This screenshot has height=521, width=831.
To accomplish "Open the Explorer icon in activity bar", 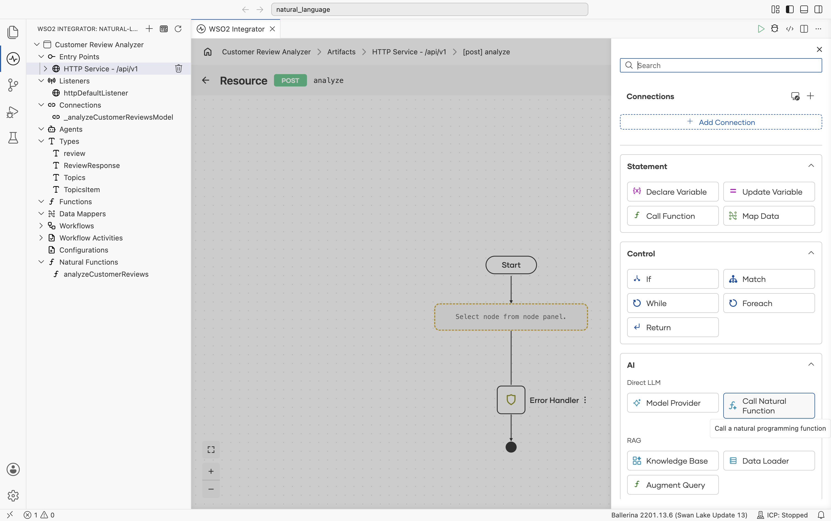I will pyautogui.click(x=13, y=32).
